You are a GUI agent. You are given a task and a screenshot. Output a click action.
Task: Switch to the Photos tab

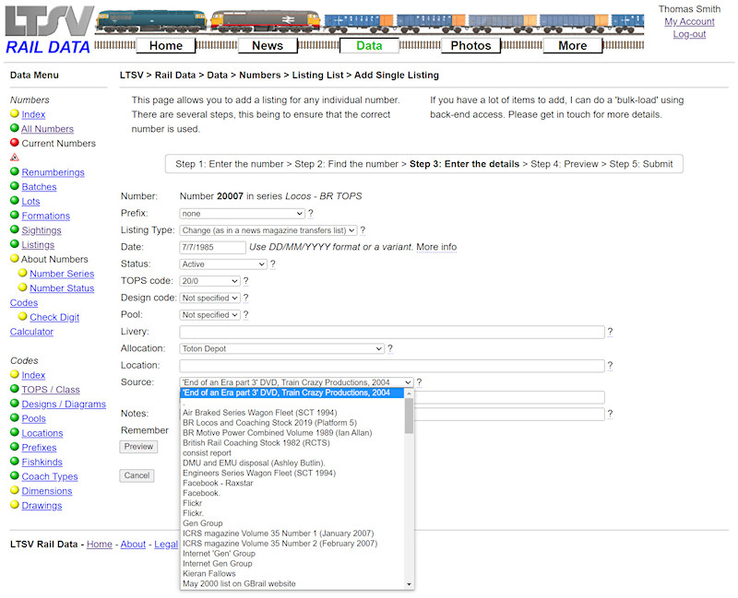tap(470, 44)
